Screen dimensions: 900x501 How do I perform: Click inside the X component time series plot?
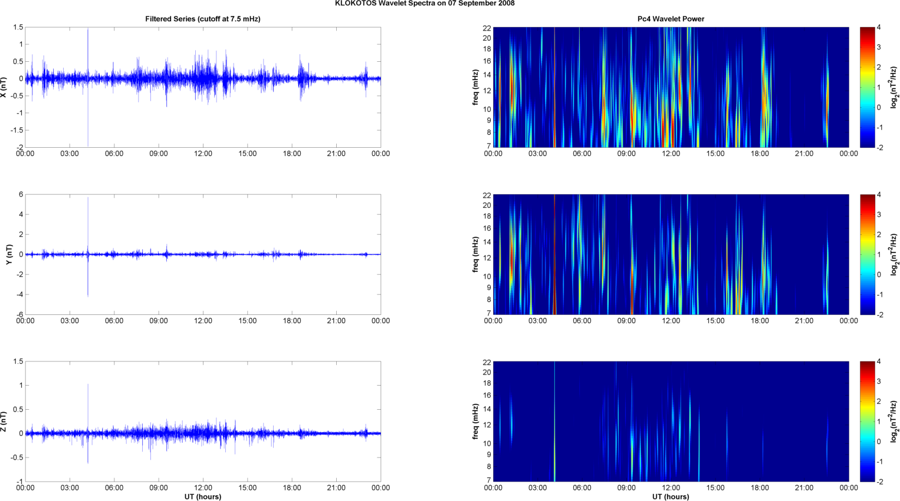[x=203, y=87]
